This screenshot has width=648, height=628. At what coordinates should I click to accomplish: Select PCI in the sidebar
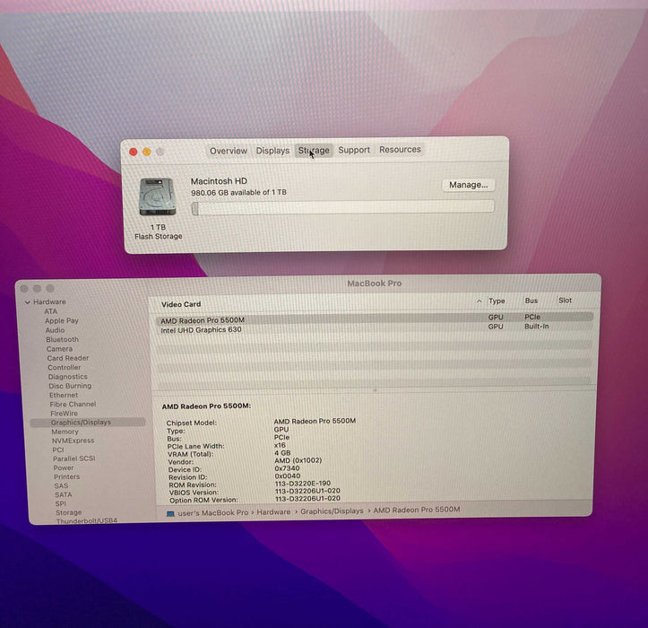point(58,449)
